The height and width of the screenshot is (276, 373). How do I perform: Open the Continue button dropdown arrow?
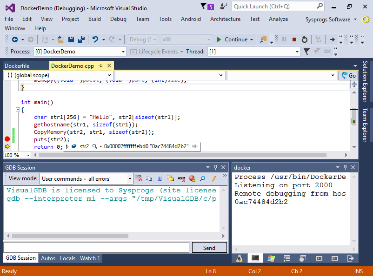point(252,39)
